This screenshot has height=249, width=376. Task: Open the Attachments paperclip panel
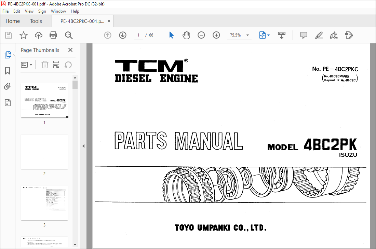pos(8,86)
